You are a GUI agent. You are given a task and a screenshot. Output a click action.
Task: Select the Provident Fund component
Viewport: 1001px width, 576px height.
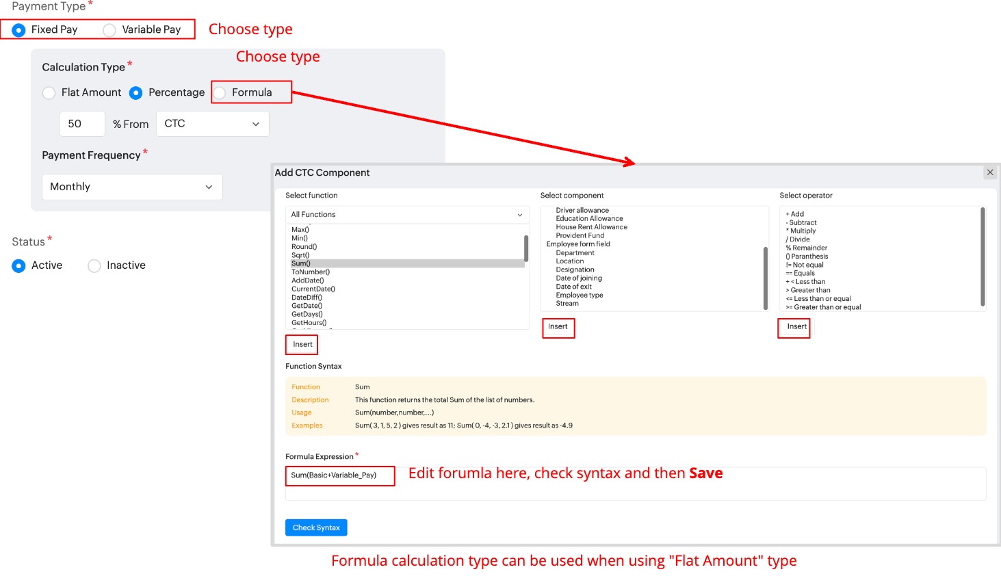(580, 235)
